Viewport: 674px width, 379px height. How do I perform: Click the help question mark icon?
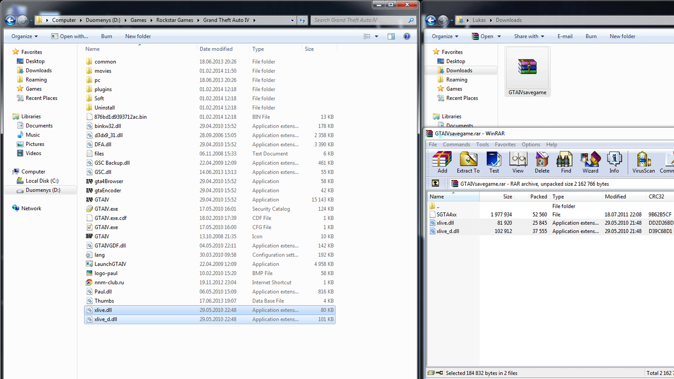pyautogui.click(x=407, y=36)
